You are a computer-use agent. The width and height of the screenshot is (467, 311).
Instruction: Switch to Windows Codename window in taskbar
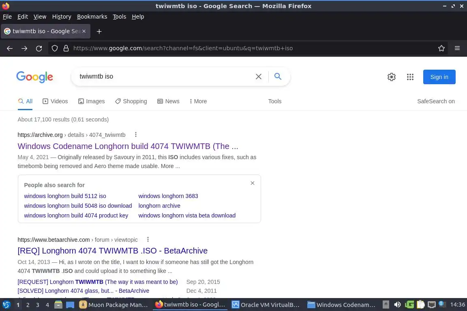click(341, 305)
